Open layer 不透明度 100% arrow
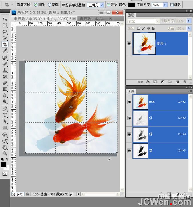This screenshot has height=207, width=193. pos(189,21)
